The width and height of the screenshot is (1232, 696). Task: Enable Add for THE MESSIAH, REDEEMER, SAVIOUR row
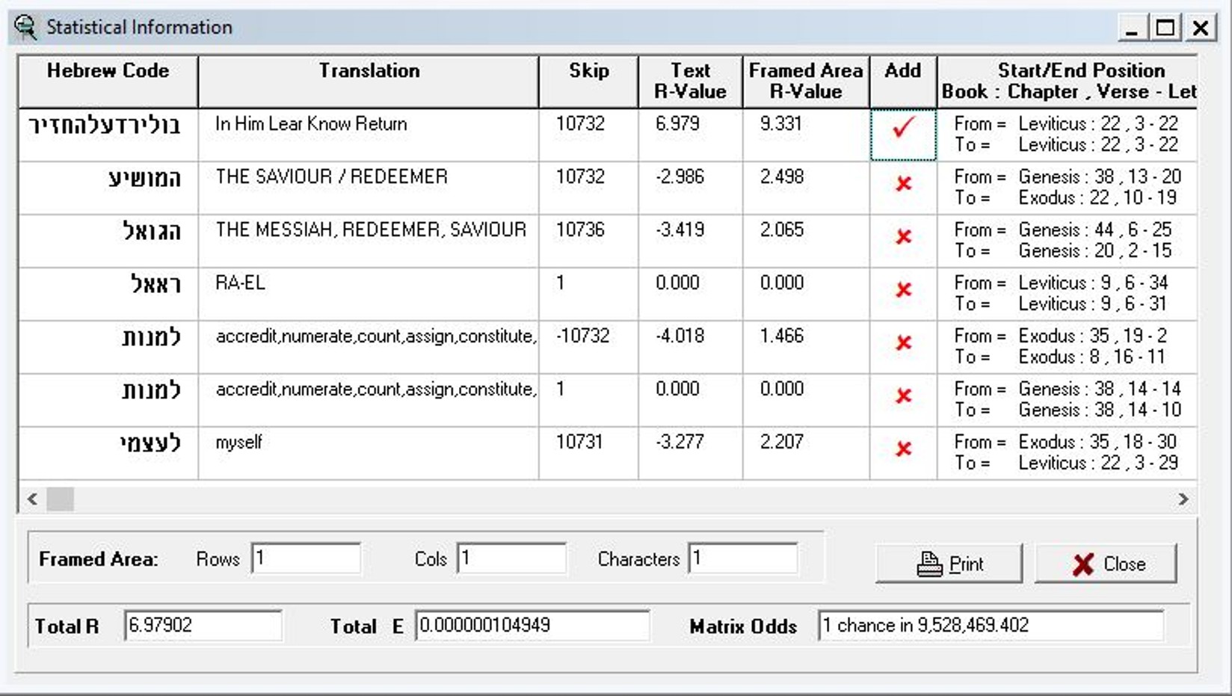pos(903,237)
